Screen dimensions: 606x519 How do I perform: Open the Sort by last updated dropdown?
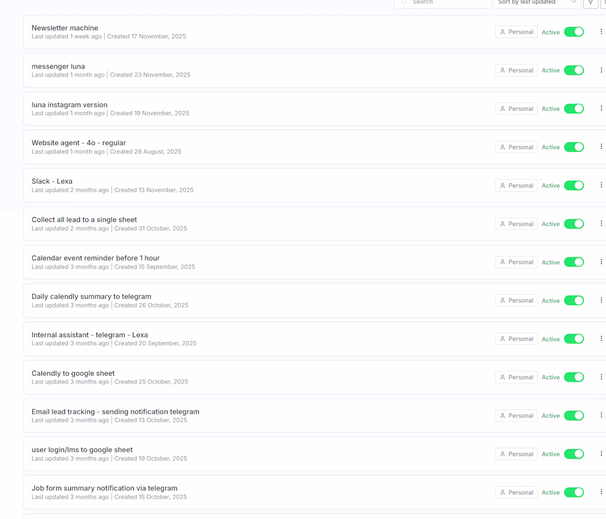(x=537, y=3)
